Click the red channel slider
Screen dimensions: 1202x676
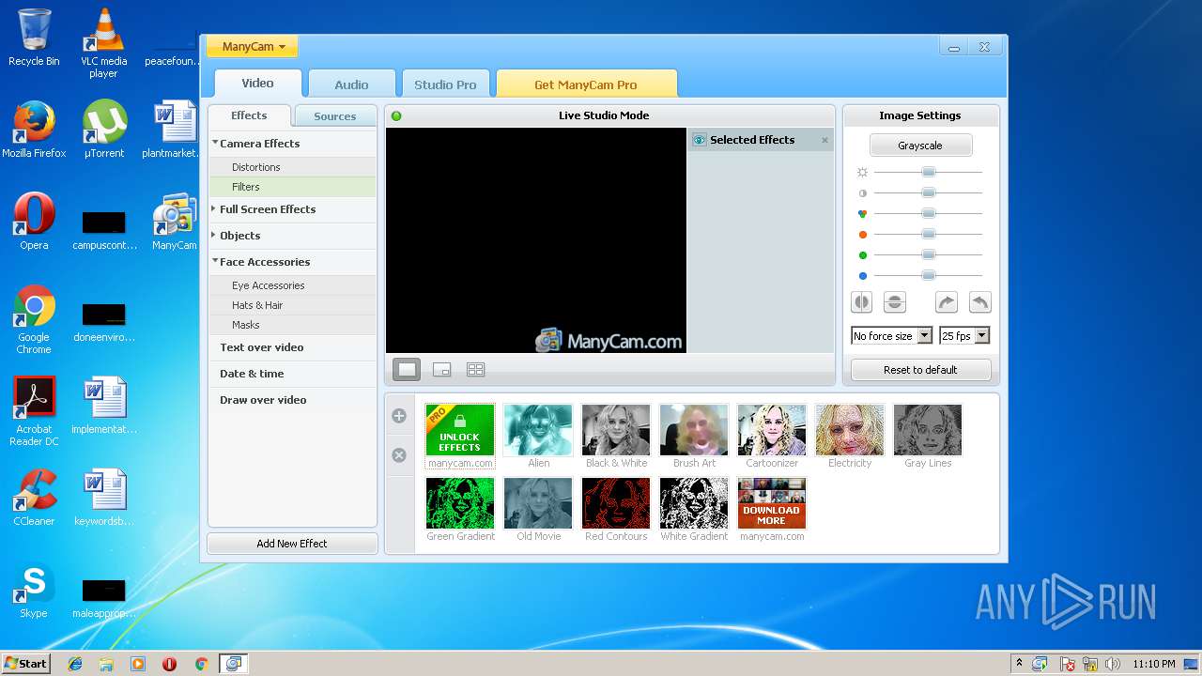coord(928,234)
